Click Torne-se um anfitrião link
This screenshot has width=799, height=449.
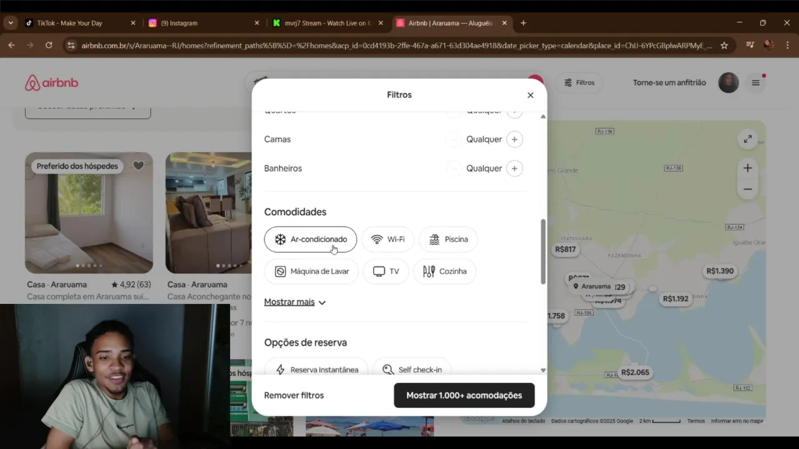click(669, 82)
